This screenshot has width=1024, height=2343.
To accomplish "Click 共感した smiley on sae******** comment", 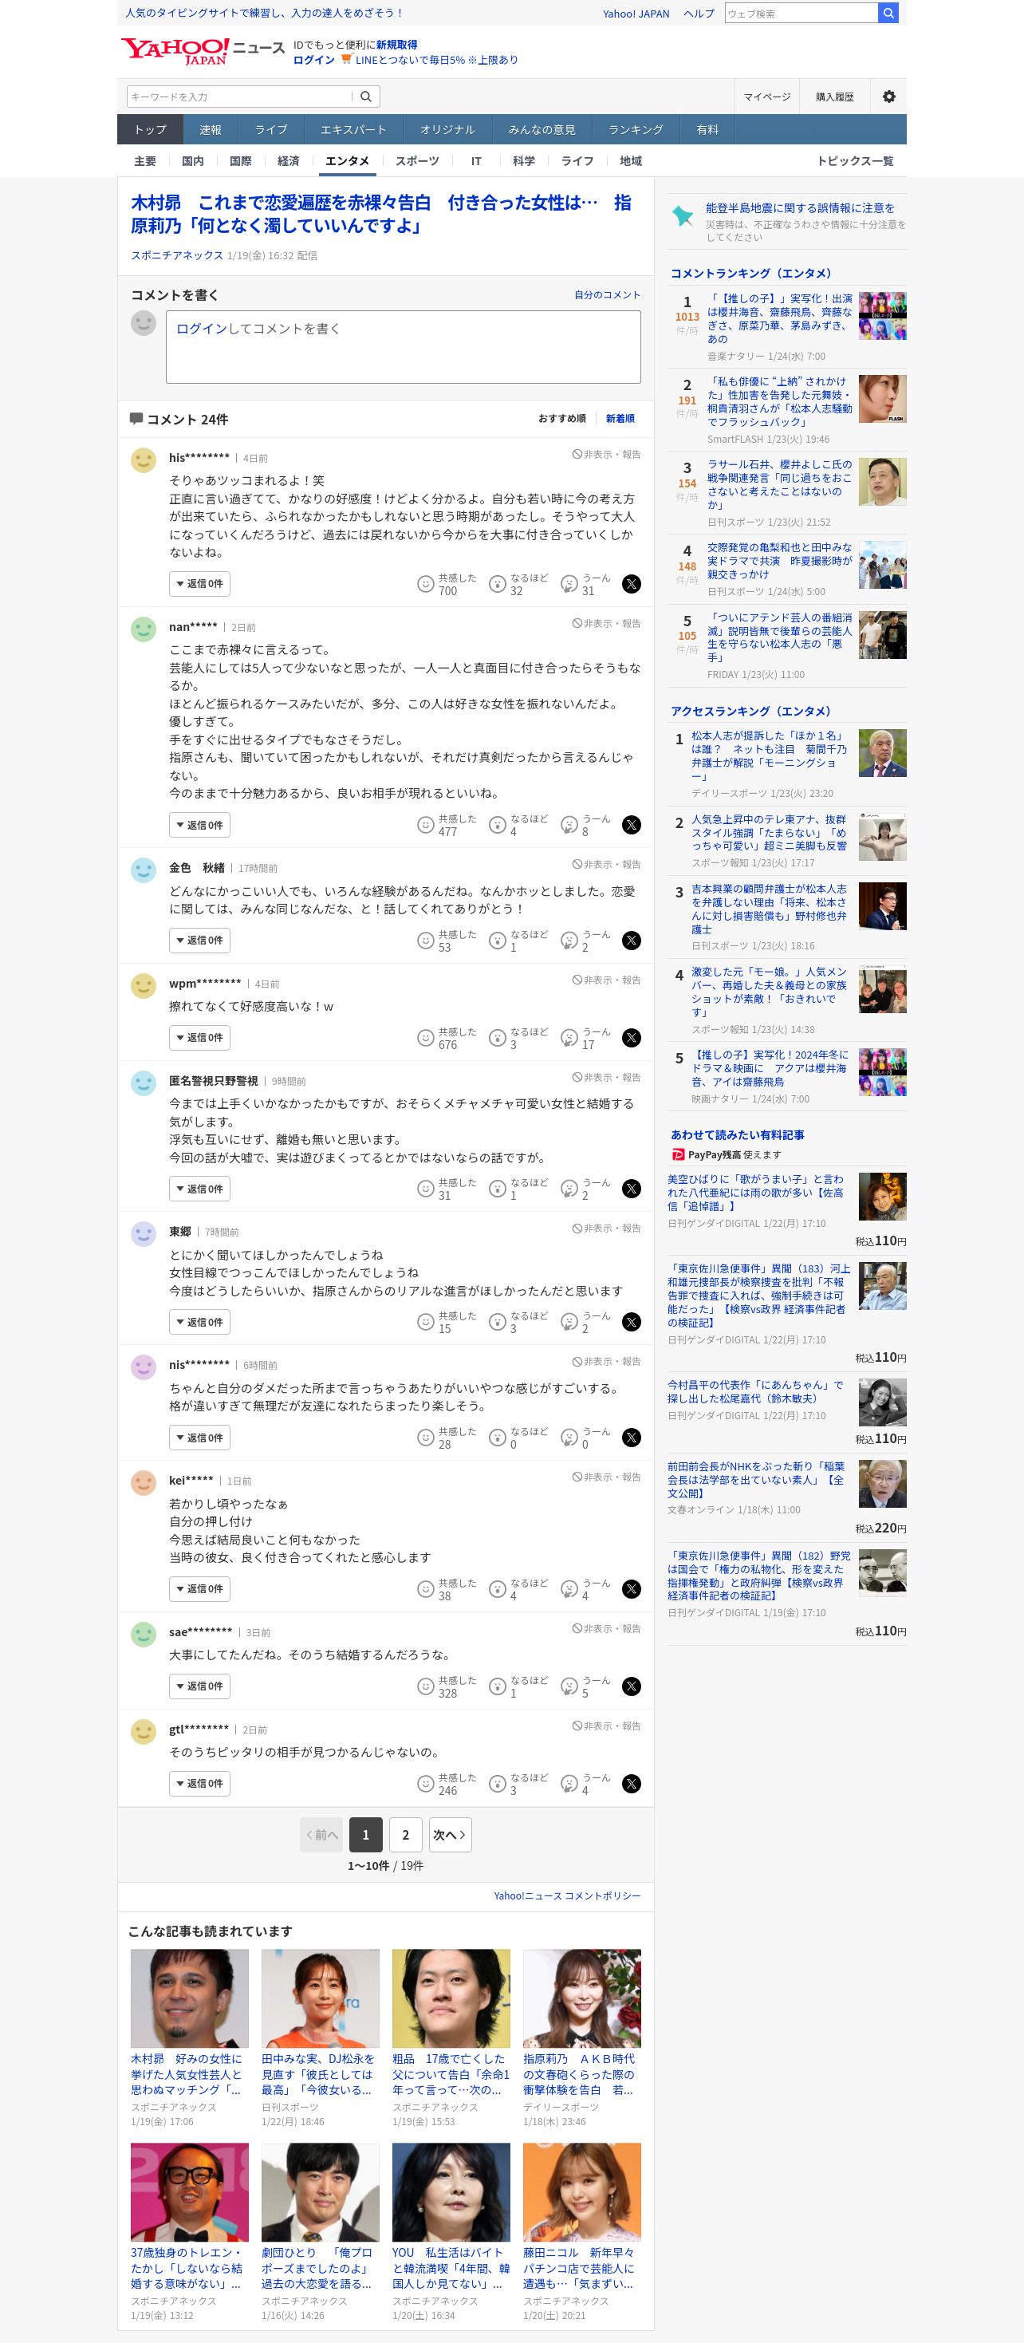I will (425, 1686).
